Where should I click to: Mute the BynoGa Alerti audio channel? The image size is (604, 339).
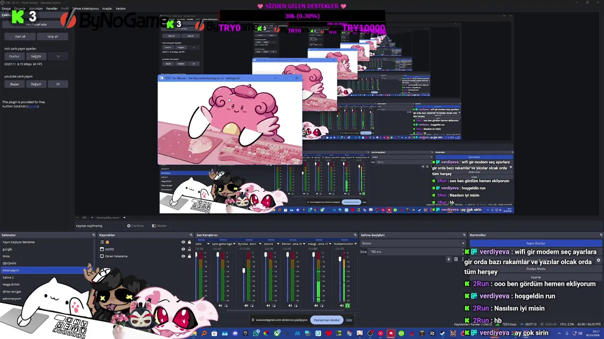pyautogui.click(x=246, y=306)
